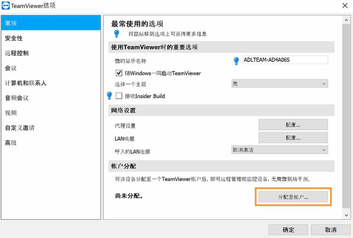
Task: Click the display name input field ADLTEAM-AD4A06S
Action: (285, 60)
